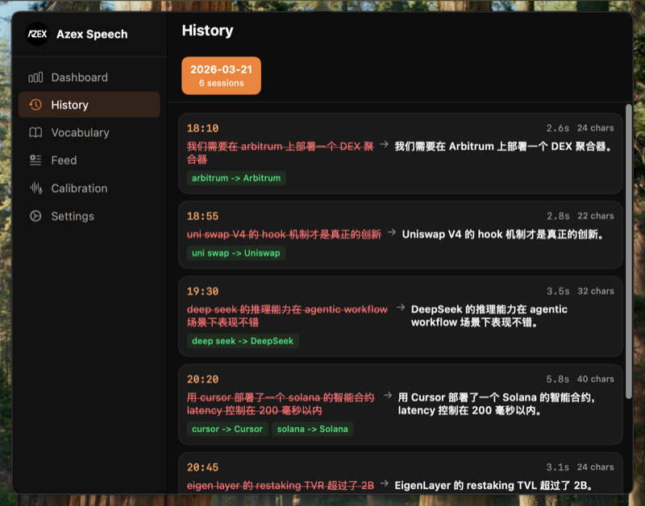This screenshot has width=645, height=506.
Task: Click the history list scrollbar
Action: click(628, 251)
